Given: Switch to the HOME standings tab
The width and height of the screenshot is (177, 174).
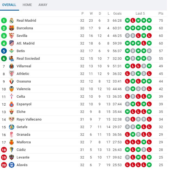Looking at the screenshot, I should tap(27, 5).
